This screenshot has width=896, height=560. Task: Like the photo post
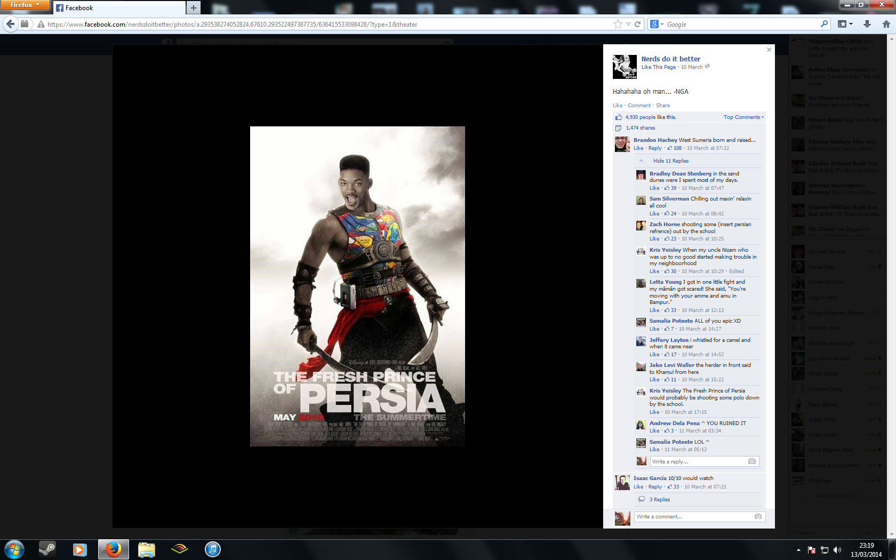tap(617, 106)
